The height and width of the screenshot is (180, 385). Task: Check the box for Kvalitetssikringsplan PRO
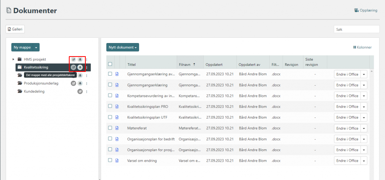(x=110, y=106)
